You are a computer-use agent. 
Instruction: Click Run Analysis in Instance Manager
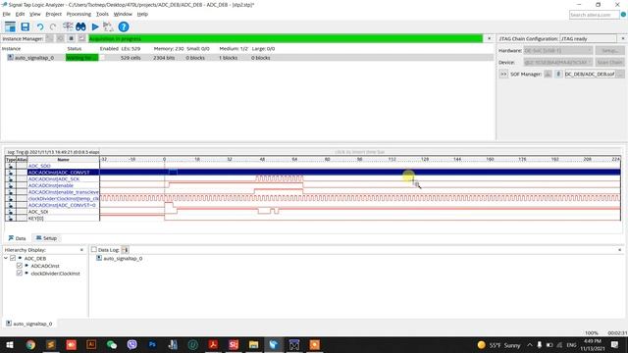[x=49, y=38]
